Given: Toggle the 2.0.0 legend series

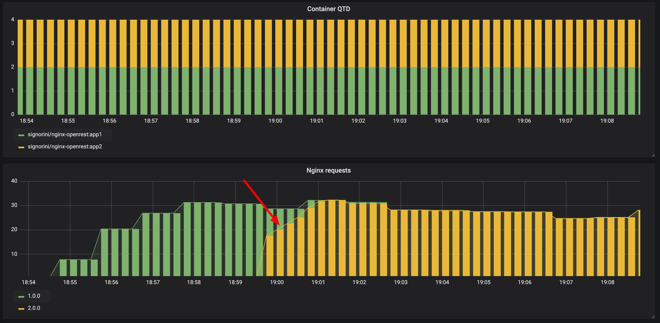Looking at the screenshot, I should (x=34, y=308).
